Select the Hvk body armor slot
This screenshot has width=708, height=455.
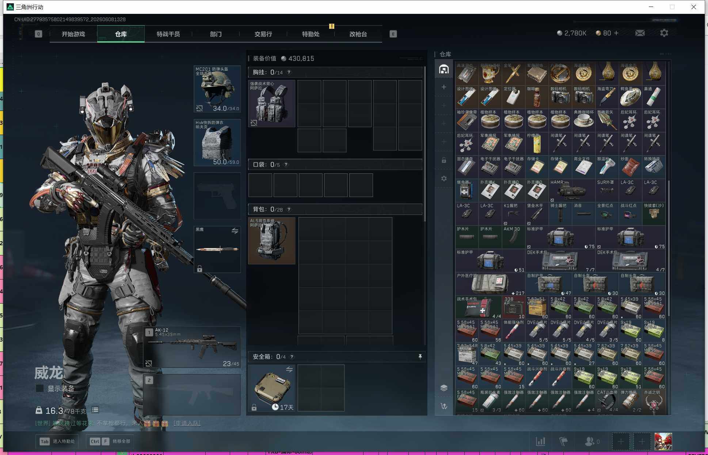217,143
